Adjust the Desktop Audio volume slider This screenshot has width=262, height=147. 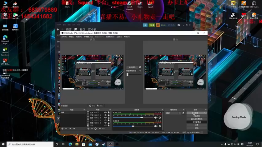tap(133, 126)
